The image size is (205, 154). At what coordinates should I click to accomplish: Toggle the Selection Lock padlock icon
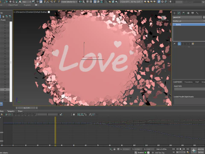click(114, 149)
